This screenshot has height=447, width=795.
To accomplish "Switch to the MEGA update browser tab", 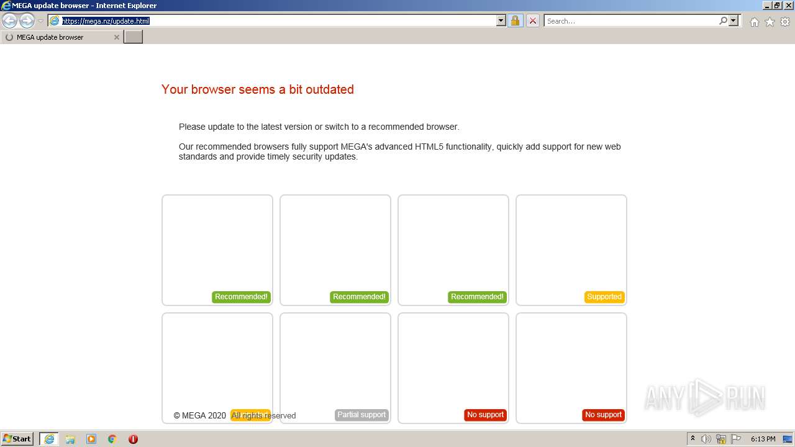I will [x=62, y=37].
